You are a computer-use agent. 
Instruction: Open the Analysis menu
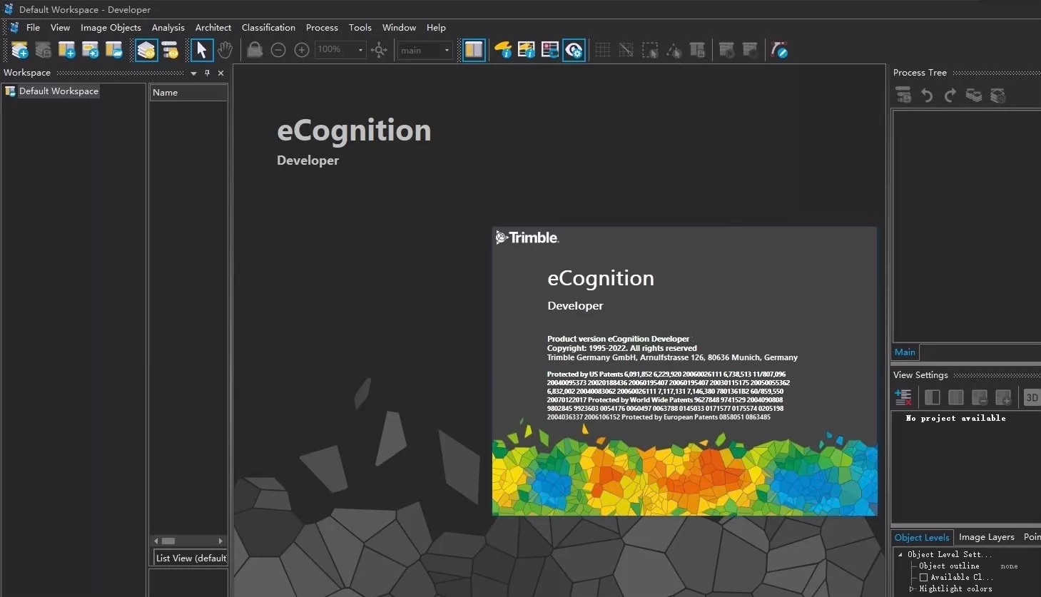(168, 27)
